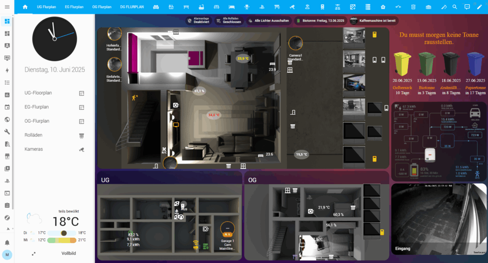
Task: Open the Assist chat icon
Action: [467, 7]
